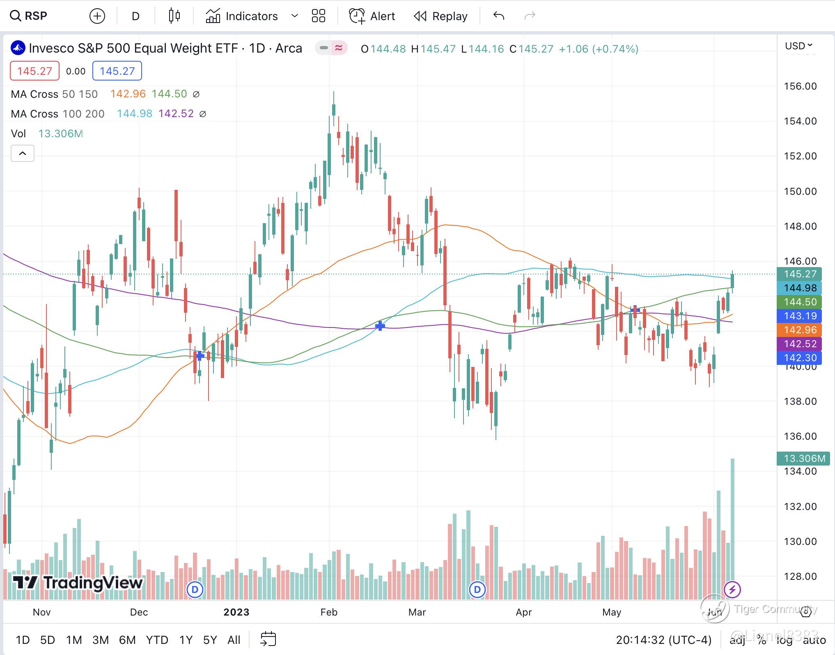Click the RSP symbol search field
The width and height of the screenshot is (835, 655).
click(37, 16)
